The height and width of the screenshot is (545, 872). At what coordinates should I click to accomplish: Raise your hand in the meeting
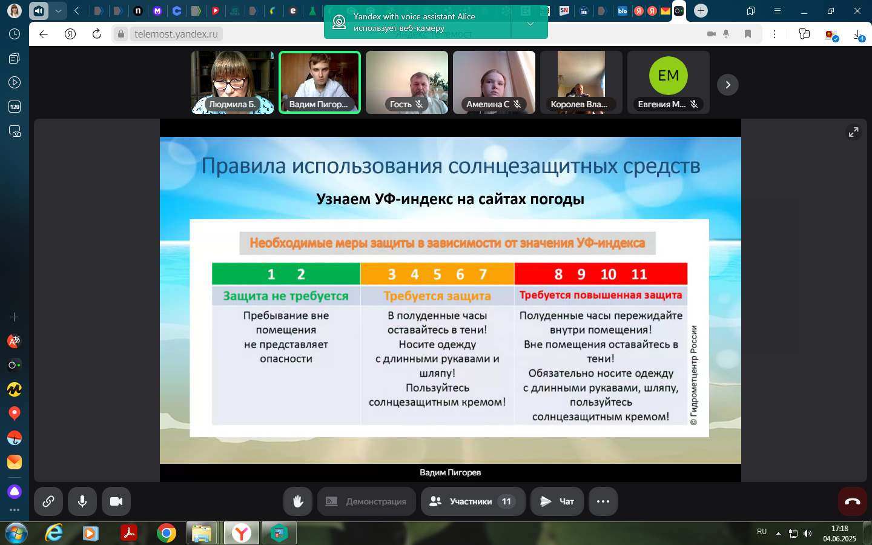point(298,501)
